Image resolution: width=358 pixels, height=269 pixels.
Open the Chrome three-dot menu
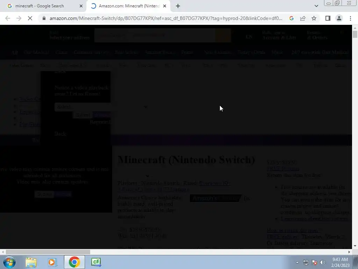(x=350, y=18)
